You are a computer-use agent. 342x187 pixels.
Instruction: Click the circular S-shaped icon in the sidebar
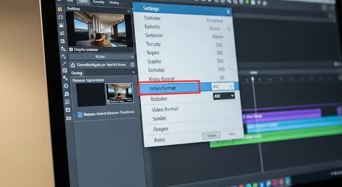(67, 102)
